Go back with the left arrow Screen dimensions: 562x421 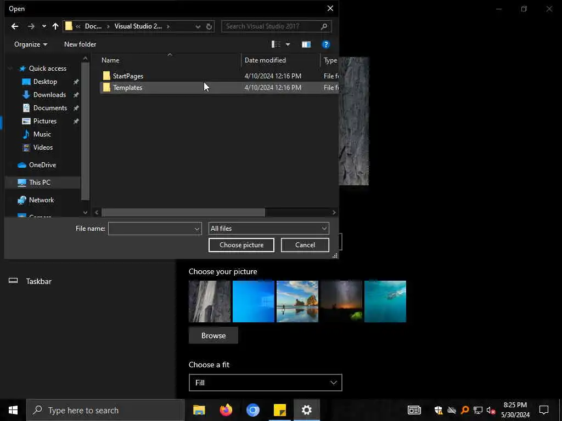click(x=15, y=26)
